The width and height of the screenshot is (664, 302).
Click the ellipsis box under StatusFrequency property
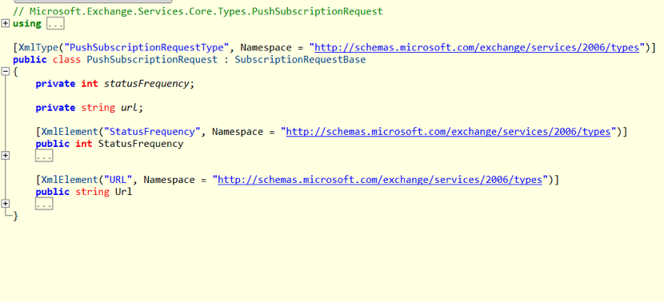[44, 156]
